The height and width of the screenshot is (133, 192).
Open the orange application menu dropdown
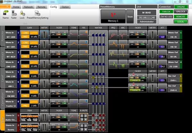5,6
